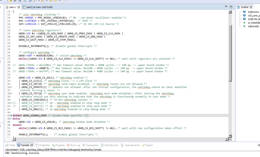260x157 pixels.
Task: Open the Tasks view tab
Action: pyautogui.click(x=10, y=145)
